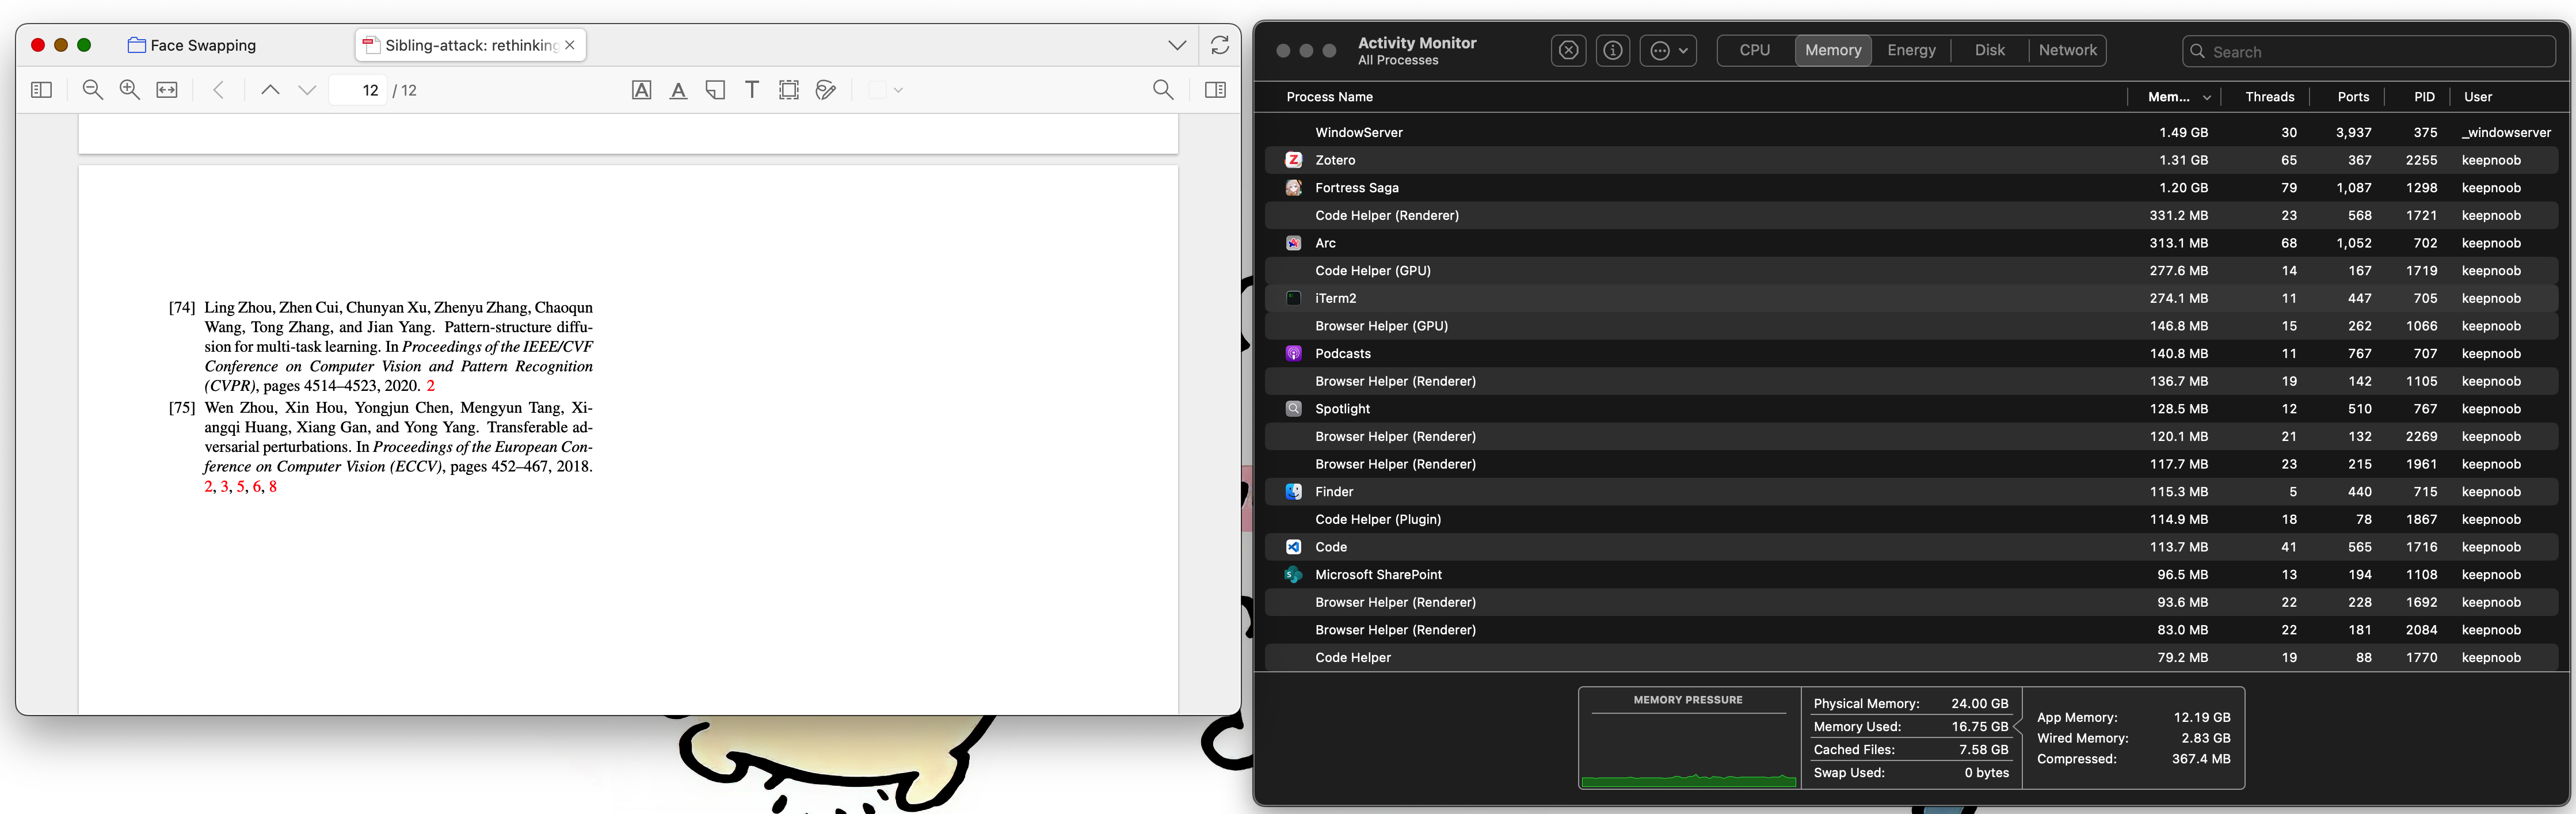Toggle the right context pane
The width and height of the screenshot is (2576, 814).
(x=1215, y=90)
